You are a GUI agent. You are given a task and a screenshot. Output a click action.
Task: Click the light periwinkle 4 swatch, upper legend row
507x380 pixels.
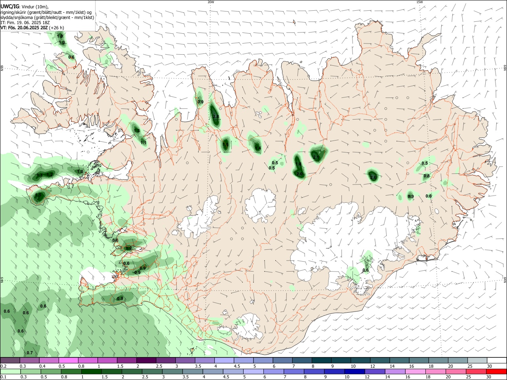[224, 360]
